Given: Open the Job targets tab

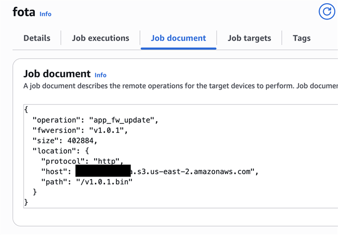Looking at the screenshot, I should pos(249,38).
